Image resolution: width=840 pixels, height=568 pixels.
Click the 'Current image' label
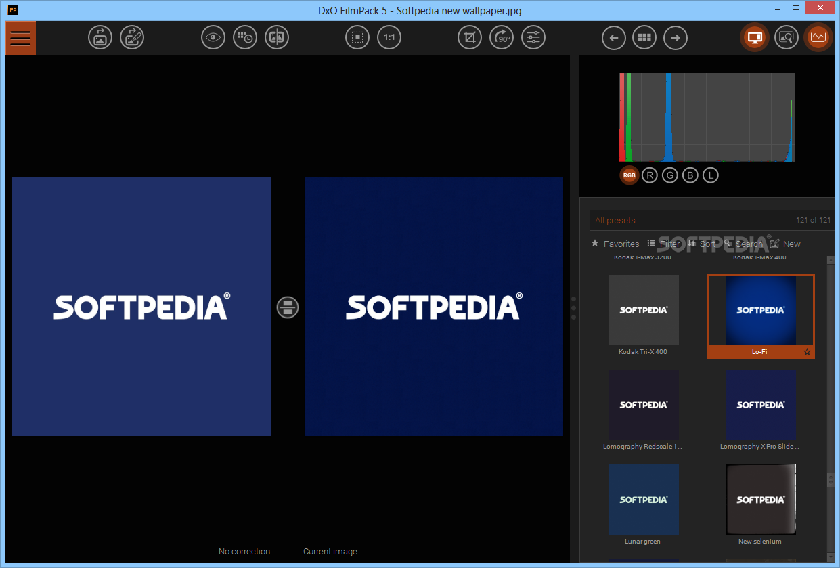(330, 552)
